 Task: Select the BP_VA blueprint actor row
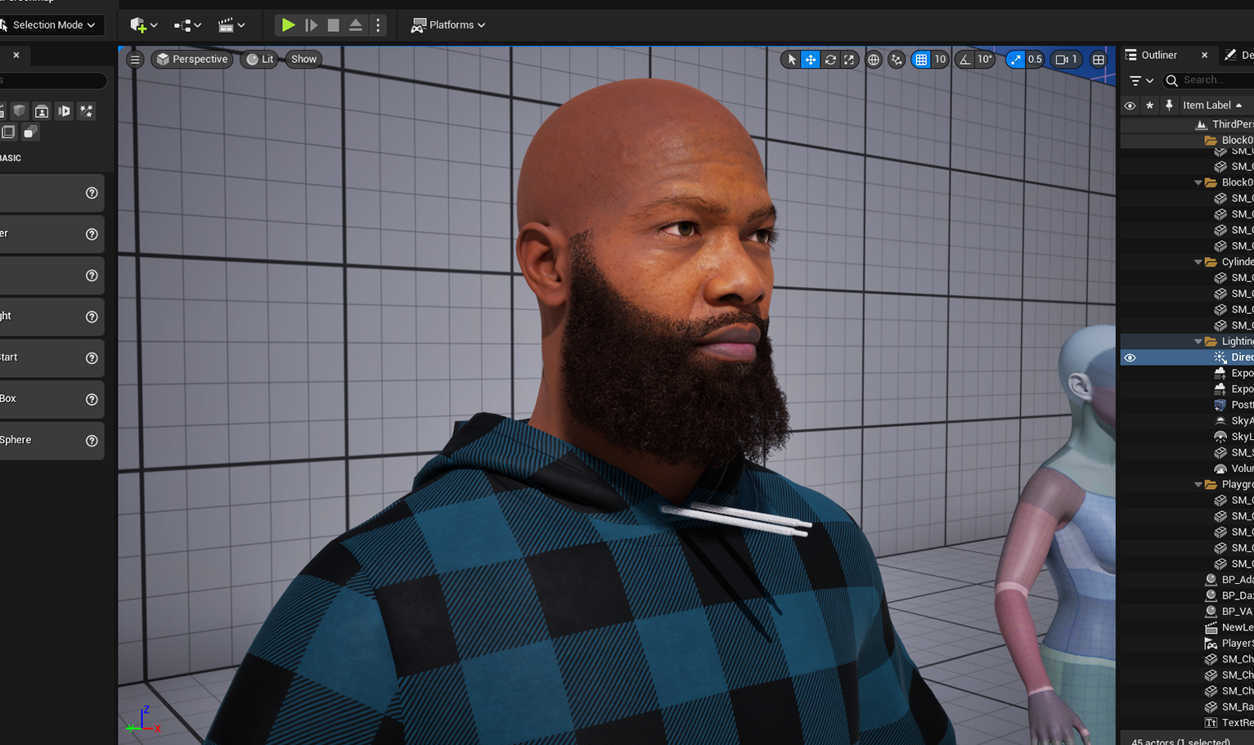[1187, 611]
